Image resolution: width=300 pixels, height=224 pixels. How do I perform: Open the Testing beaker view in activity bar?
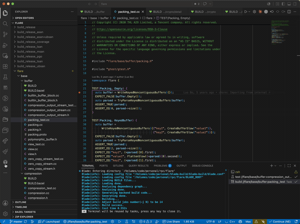(x=5, y=77)
